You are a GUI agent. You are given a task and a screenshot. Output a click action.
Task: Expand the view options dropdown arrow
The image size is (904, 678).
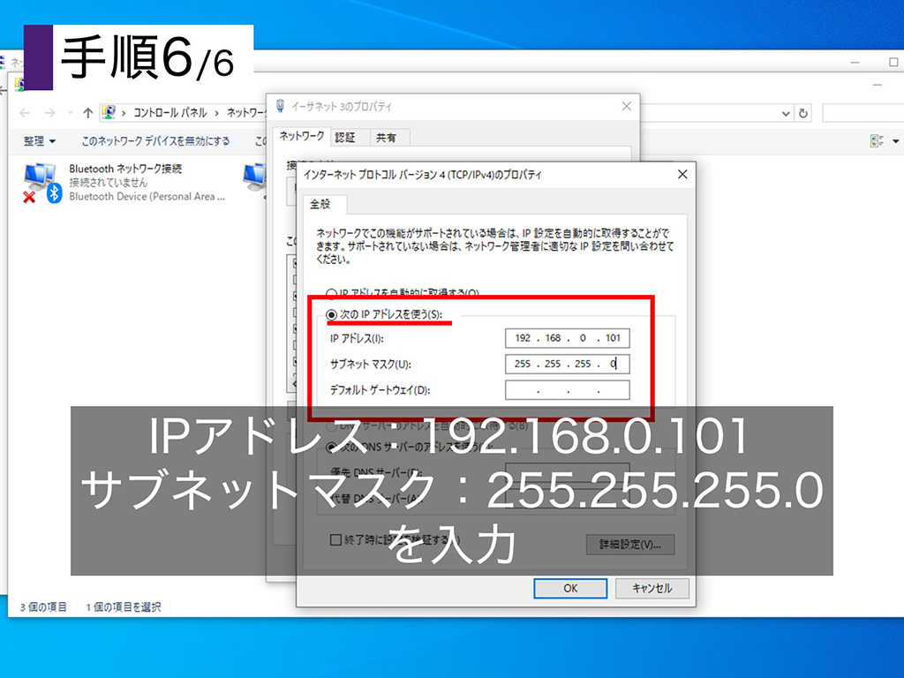[893, 141]
